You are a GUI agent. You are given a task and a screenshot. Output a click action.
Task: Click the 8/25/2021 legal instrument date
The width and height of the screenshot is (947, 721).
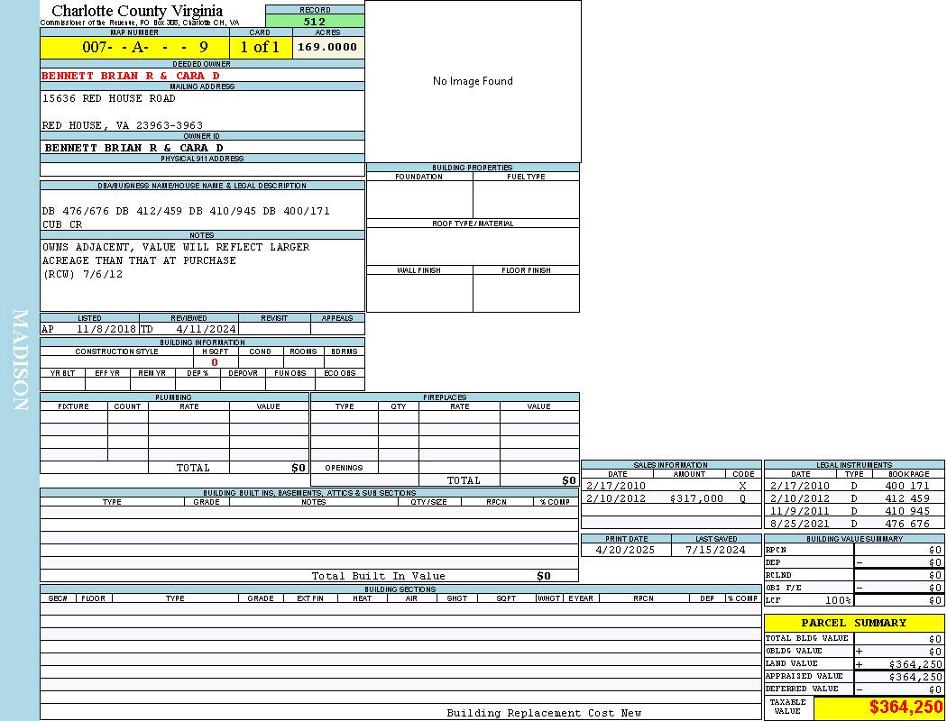pos(799,524)
